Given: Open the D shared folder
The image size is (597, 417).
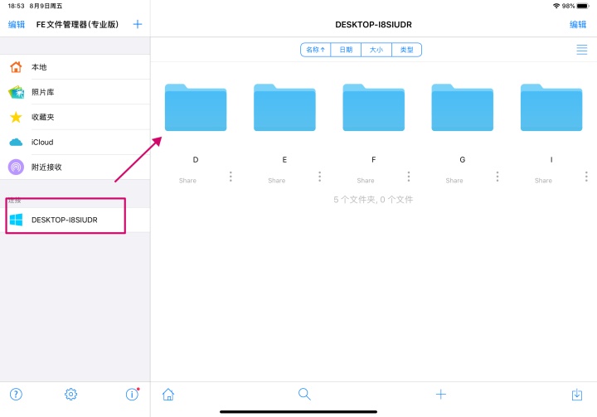Looking at the screenshot, I should [196, 108].
